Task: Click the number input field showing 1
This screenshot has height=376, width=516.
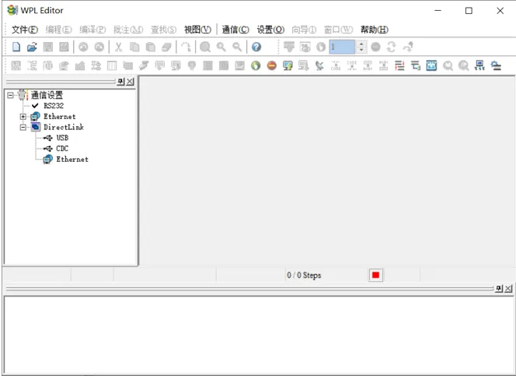Action: 342,47
